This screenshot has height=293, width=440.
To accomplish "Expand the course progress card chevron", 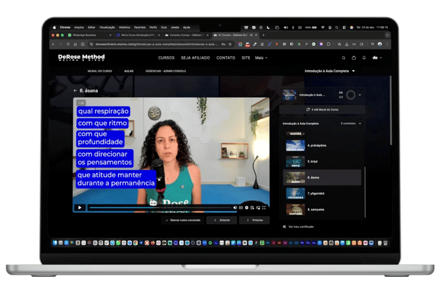I will (x=360, y=95).
